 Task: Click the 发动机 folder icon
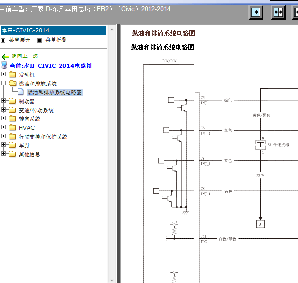[12, 75]
